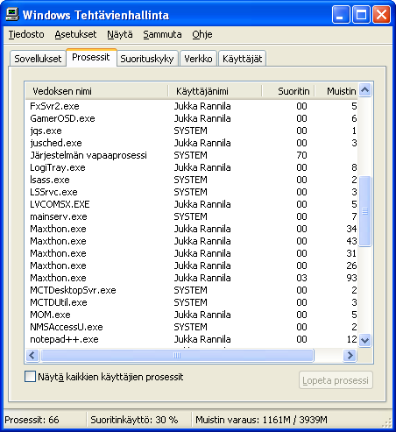
Task: Select the notepad++.exe process row
Action: pos(191,339)
